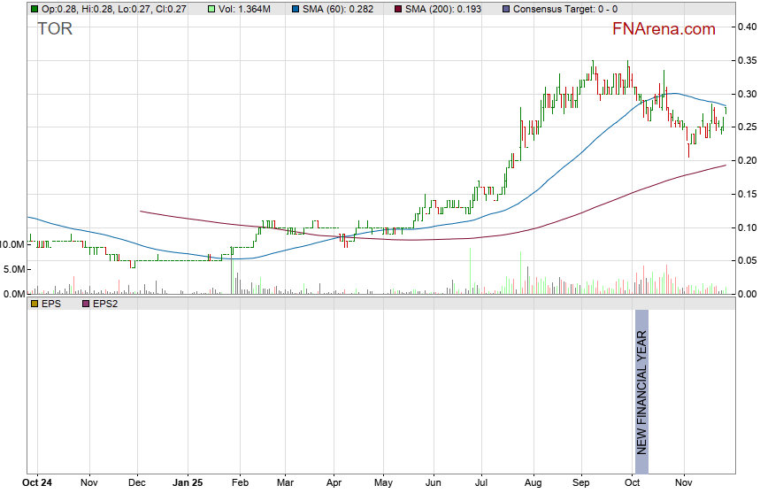Click the green OHLC legend swatch

tap(34, 9)
